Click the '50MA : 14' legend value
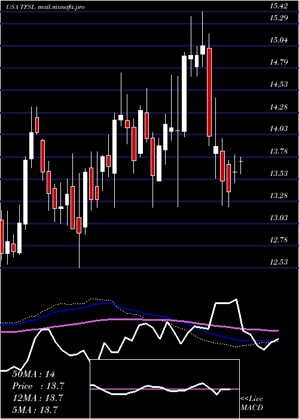 [33, 374]
